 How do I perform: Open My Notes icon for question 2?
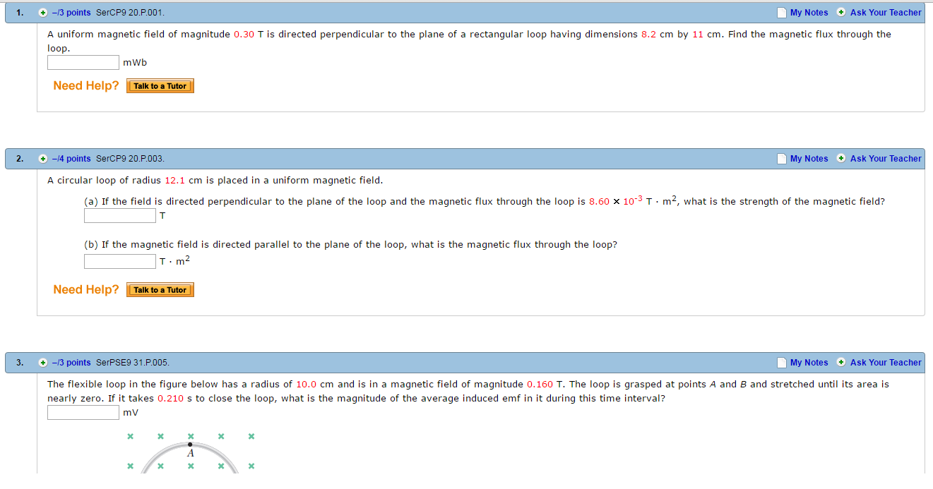click(x=781, y=159)
